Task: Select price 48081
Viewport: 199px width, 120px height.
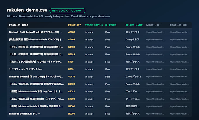Action: tap(71, 91)
